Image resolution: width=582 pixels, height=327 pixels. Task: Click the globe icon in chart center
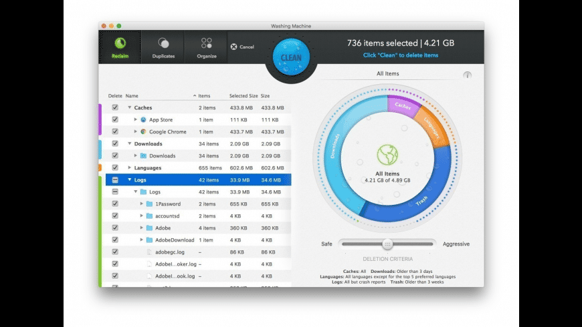point(387,155)
